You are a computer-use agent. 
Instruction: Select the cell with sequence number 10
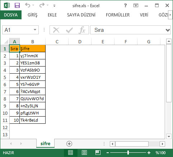coord(14,120)
